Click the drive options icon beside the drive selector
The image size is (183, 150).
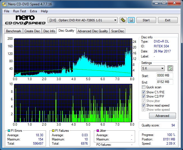coord(123,20)
